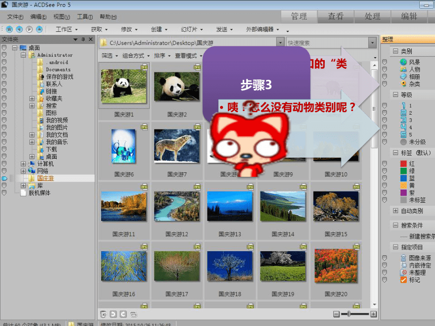Click the 图像来源 icon
Image resolution: width=435 pixels, height=326 pixels.
(403, 258)
